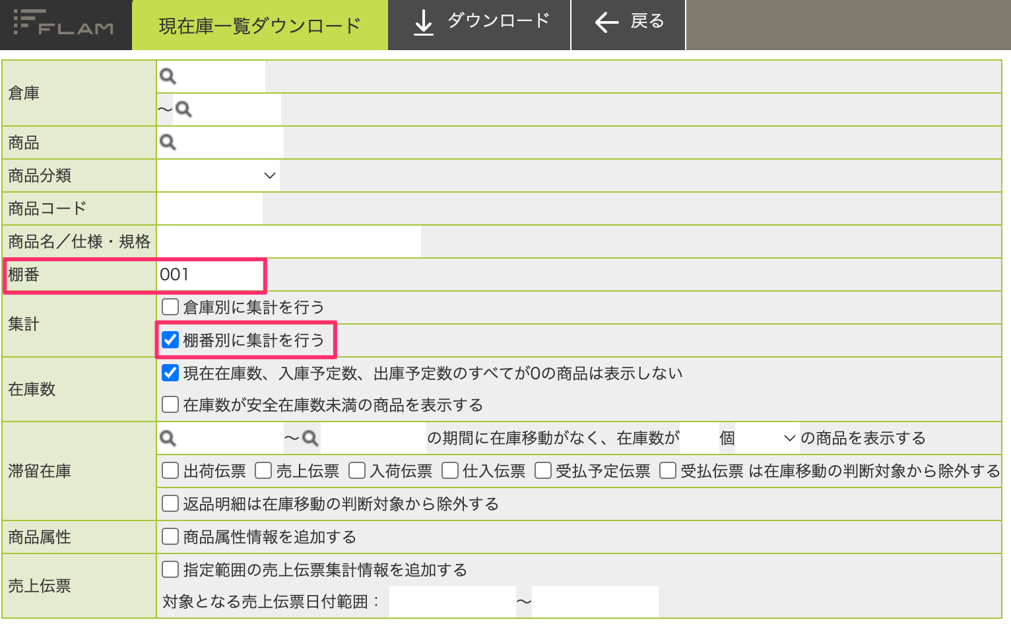The image size is (1011, 628).
Task: Focus the stagnant period start date field
Action: pyautogui.click(x=230, y=438)
